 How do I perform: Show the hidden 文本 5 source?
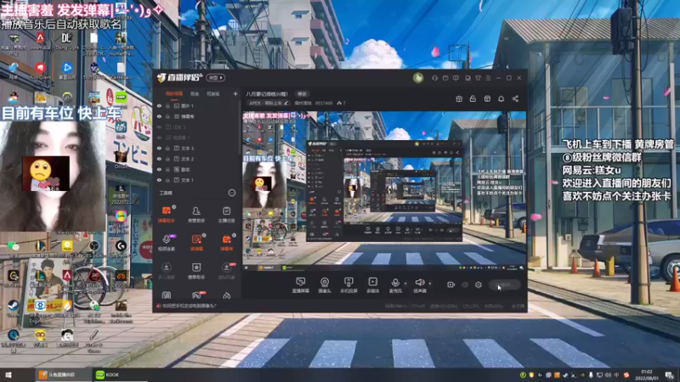click(159, 126)
